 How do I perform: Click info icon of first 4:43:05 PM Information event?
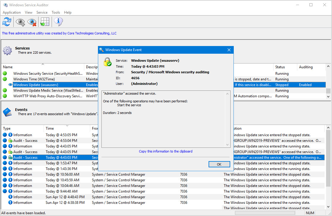coord(10,146)
